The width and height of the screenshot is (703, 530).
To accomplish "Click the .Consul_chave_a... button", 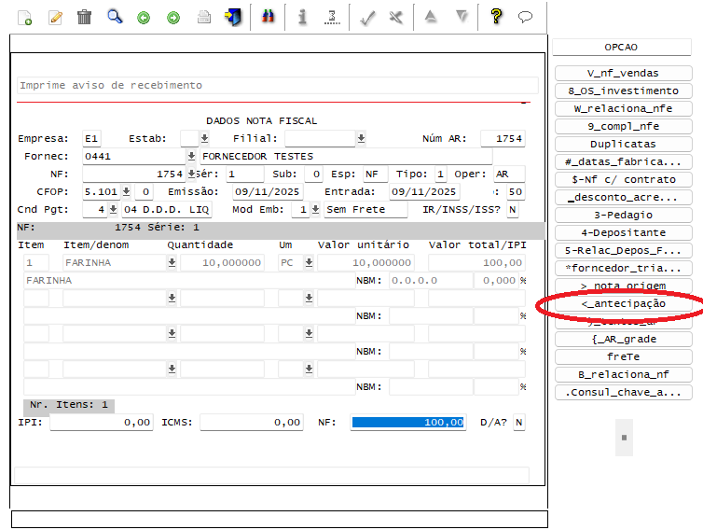I will pyautogui.click(x=623, y=392).
